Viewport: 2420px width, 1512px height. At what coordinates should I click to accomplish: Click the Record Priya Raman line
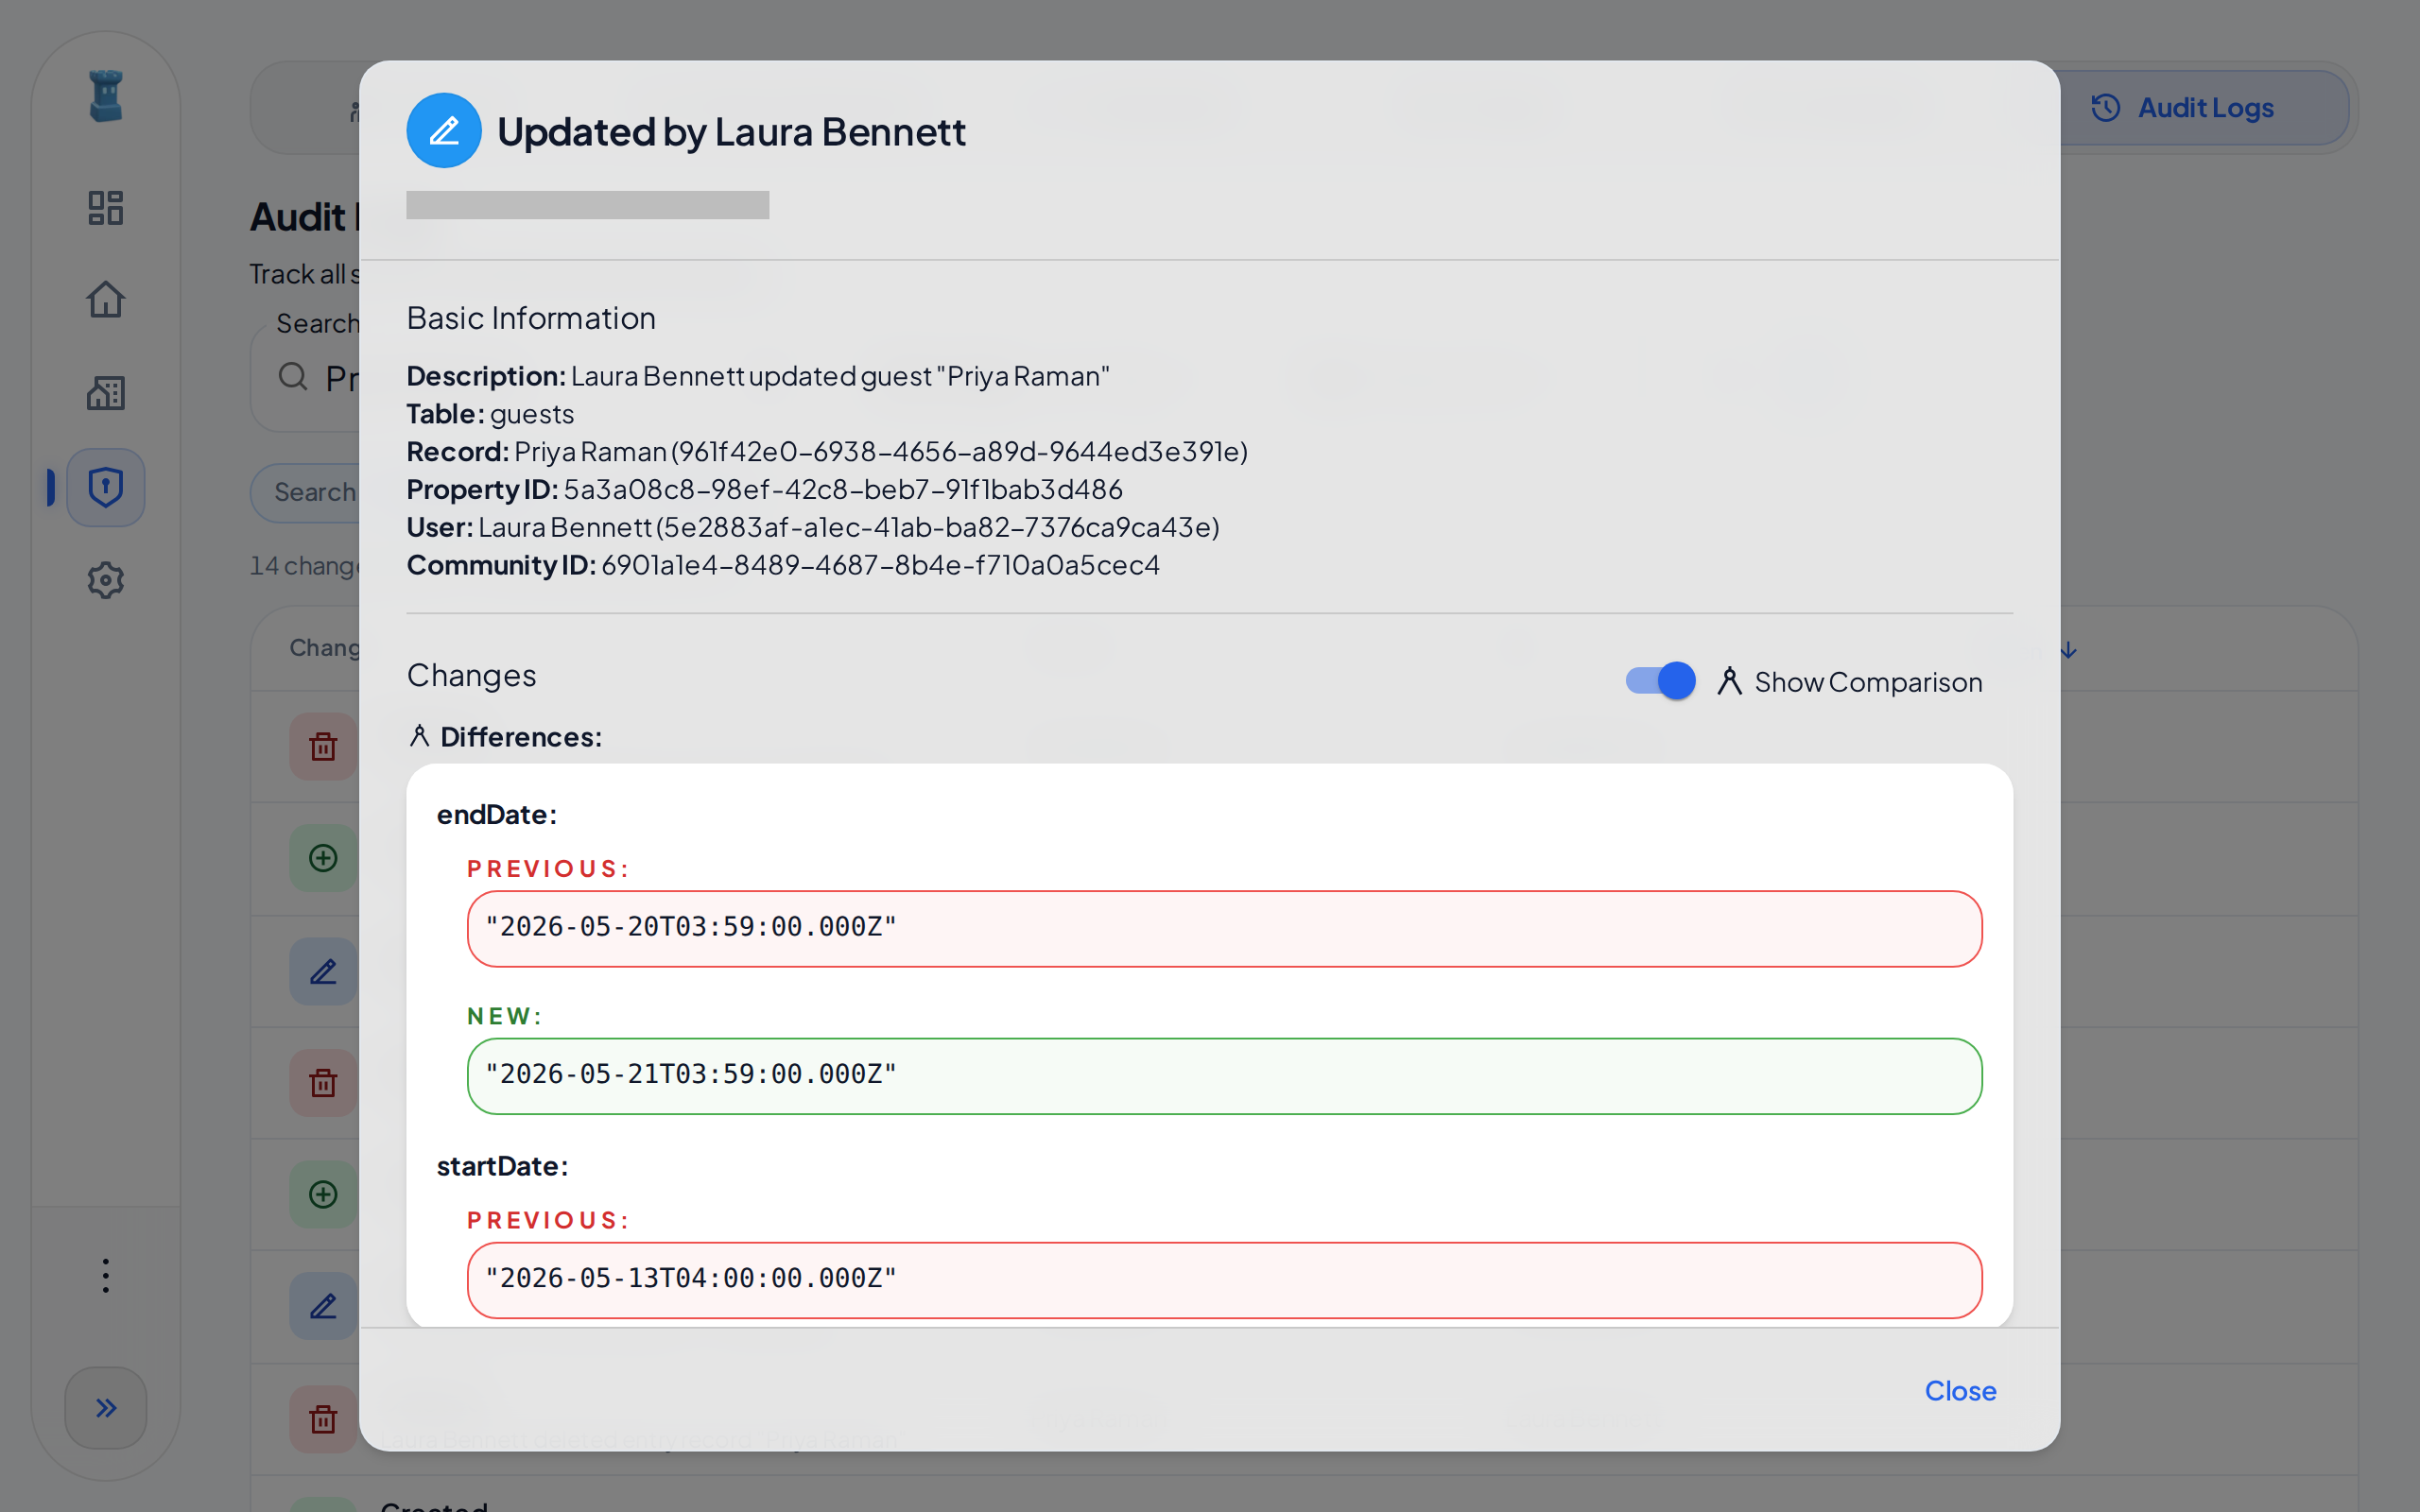(827, 452)
